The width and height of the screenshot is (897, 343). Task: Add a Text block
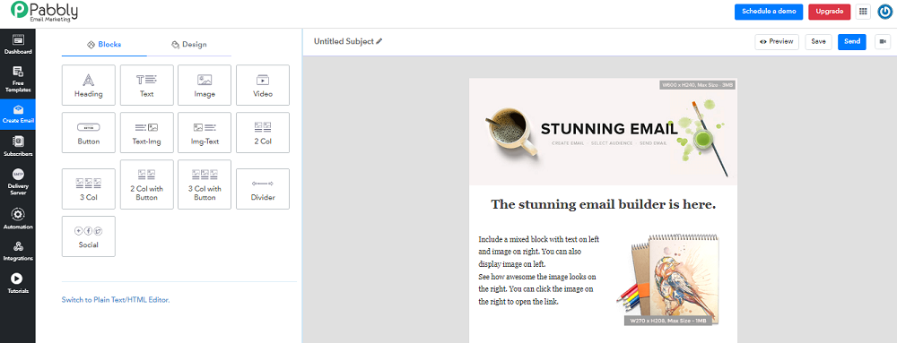click(147, 85)
